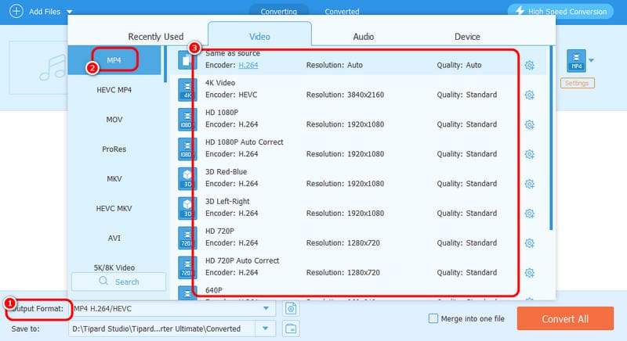Choose 5K/8K Video in the format list
This screenshot has height=341, width=627.
[x=114, y=267]
